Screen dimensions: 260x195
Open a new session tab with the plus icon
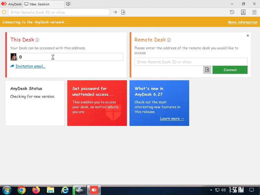[x=68, y=4]
